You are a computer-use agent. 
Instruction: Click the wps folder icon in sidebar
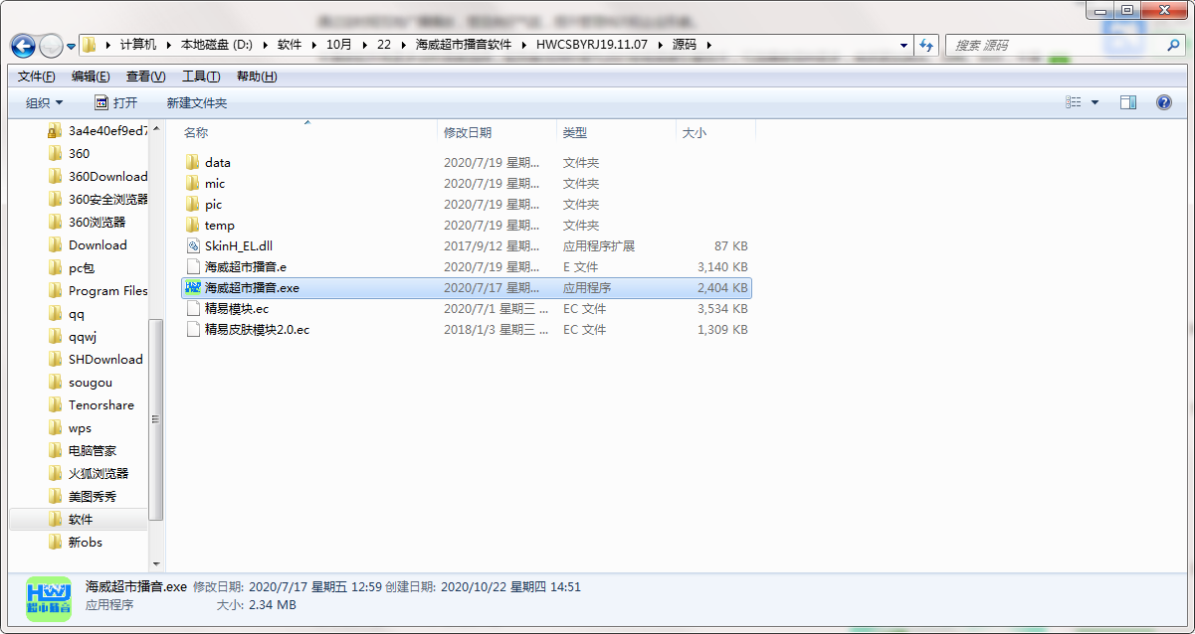click(56, 427)
